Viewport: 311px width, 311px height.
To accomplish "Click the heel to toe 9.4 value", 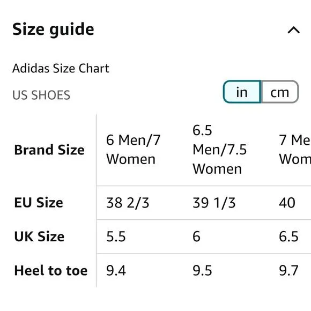I will [x=116, y=271].
